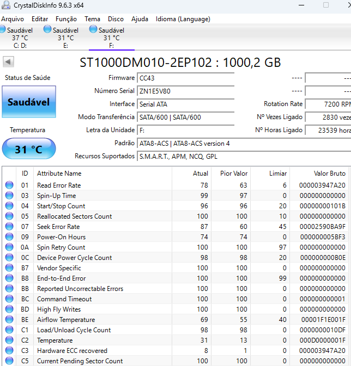Click status icon for Airflow Temperature

(x=9, y=319)
